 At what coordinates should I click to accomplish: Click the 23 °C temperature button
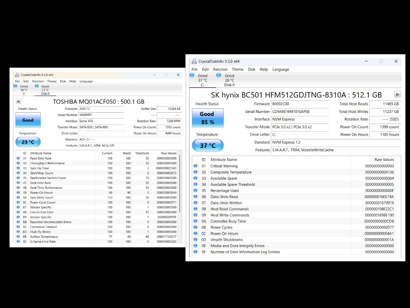coord(28,142)
